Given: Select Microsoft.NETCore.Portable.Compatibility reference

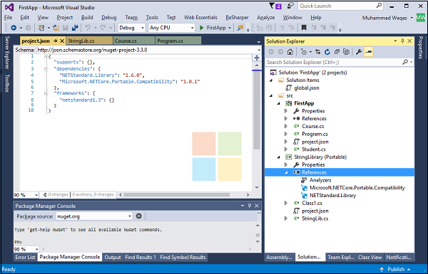Looking at the screenshot, I should tap(357, 188).
